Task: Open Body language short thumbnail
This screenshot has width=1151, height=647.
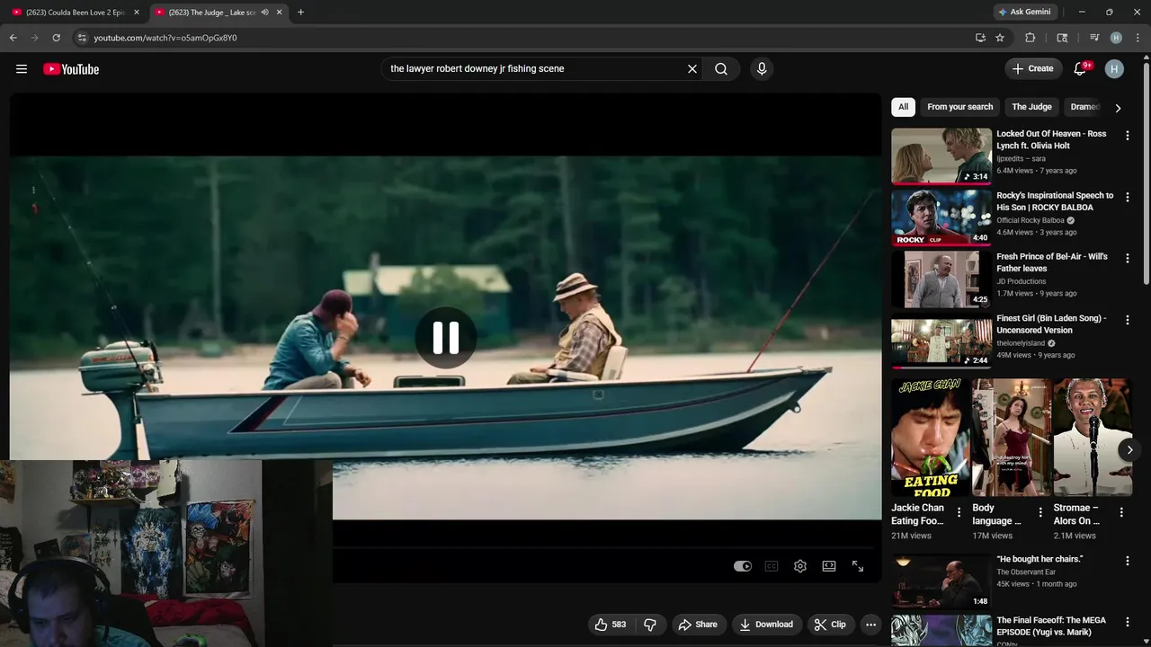Action: [1012, 438]
